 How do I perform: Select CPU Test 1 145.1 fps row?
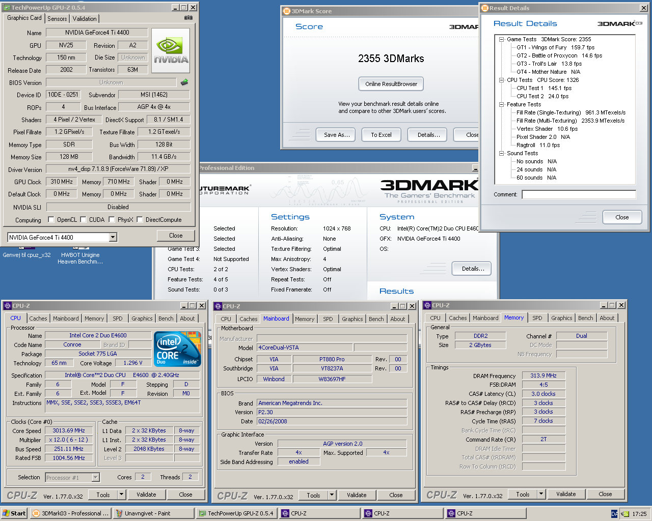pyautogui.click(x=544, y=88)
